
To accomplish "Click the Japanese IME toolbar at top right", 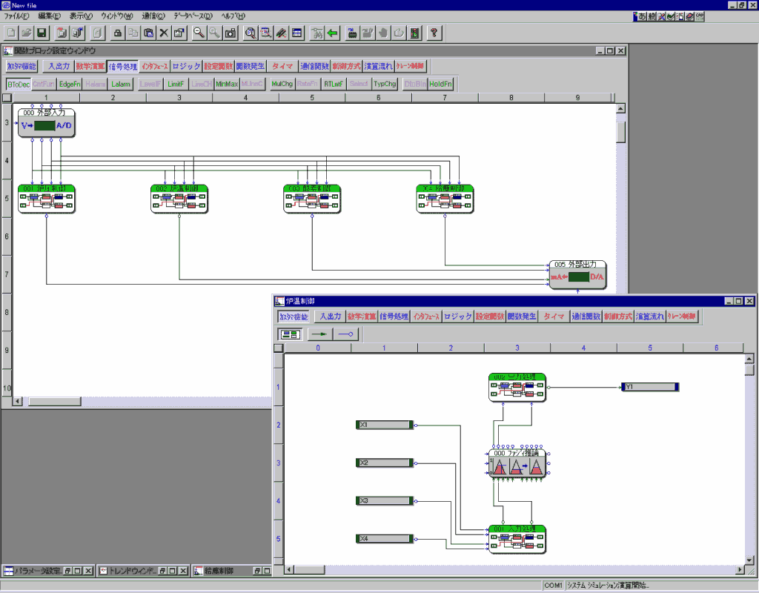I will click(669, 16).
